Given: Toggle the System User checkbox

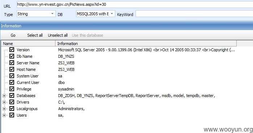Looking at the screenshot, I should [x=12, y=76].
